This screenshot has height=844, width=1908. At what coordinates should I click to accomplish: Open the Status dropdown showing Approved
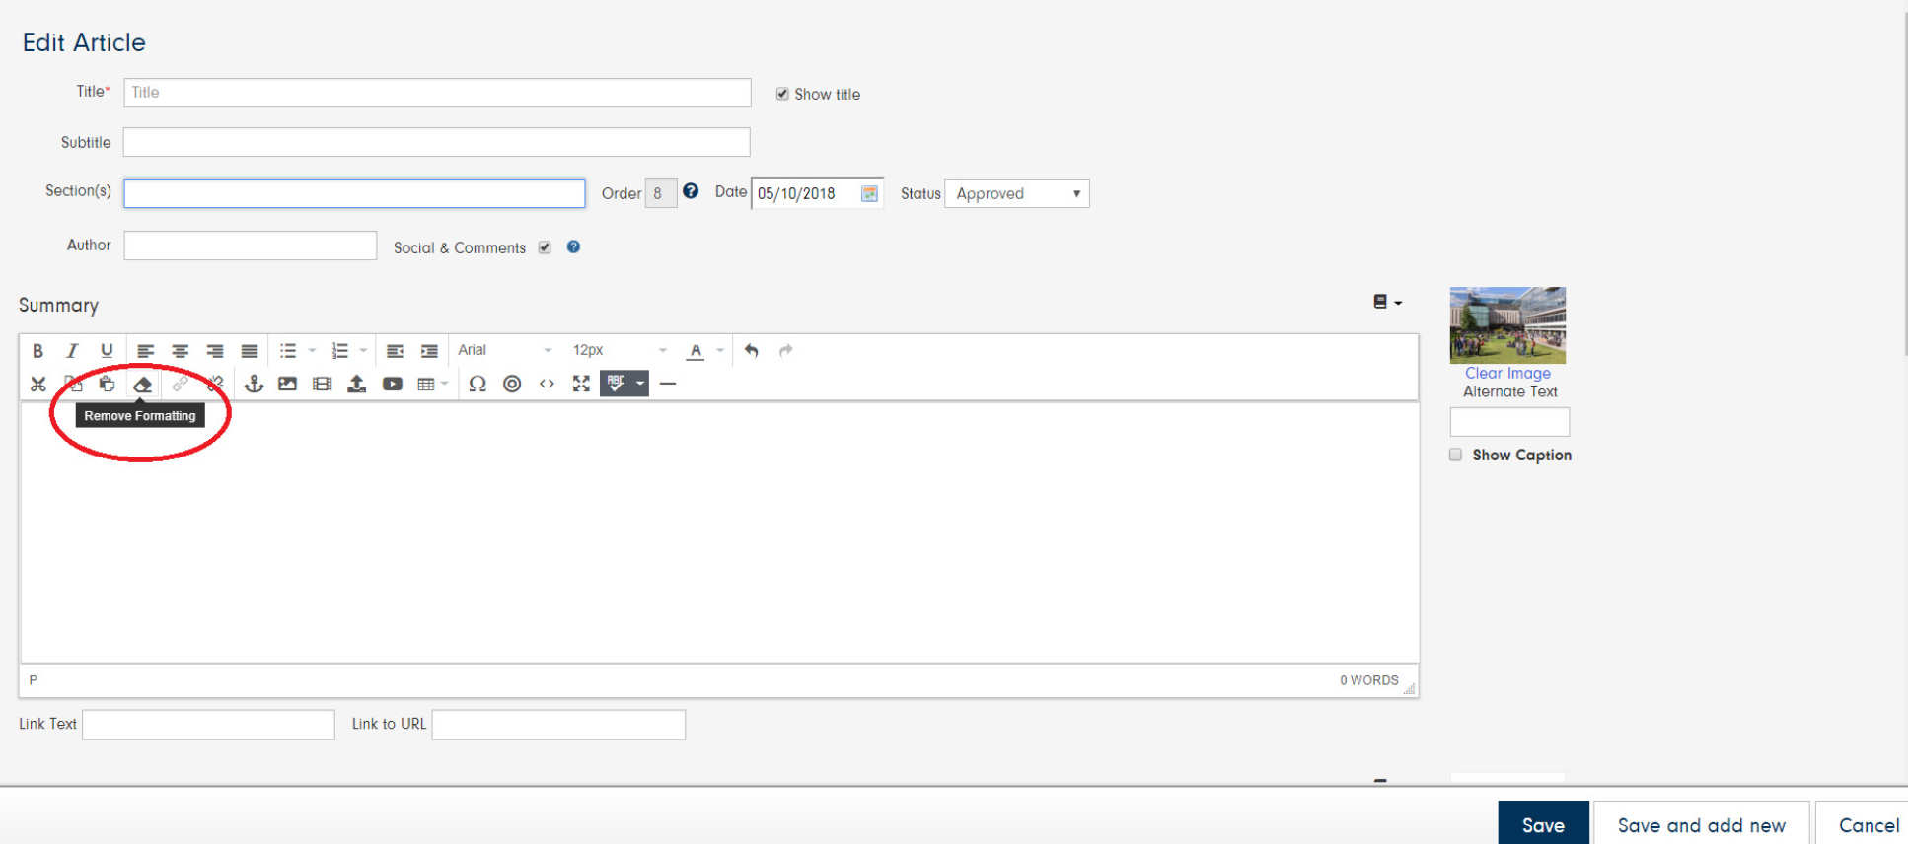tap(1016, 193)
